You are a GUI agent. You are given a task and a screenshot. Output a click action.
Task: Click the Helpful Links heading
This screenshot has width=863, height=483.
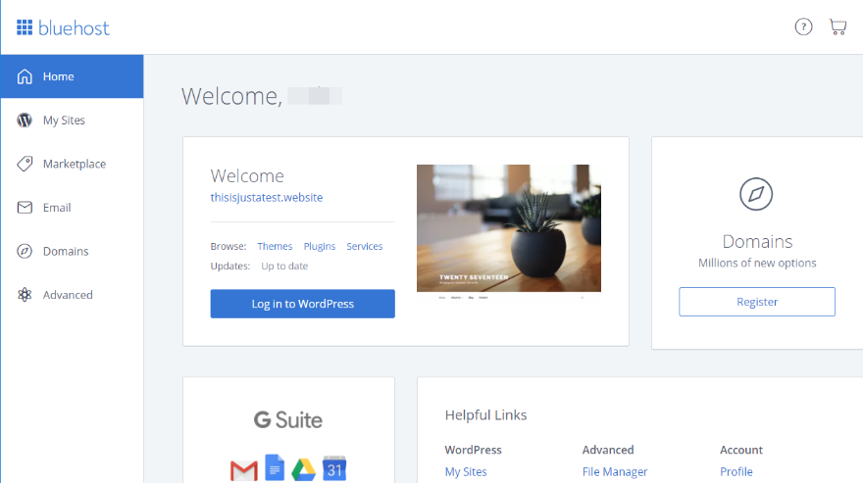point(485,414)
